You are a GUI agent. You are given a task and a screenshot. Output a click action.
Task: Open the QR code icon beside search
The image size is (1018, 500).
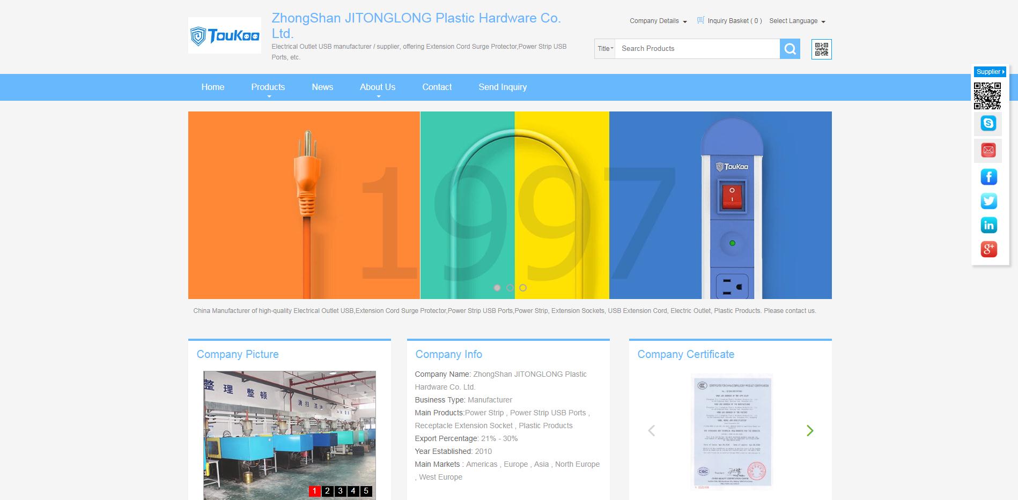821,49
